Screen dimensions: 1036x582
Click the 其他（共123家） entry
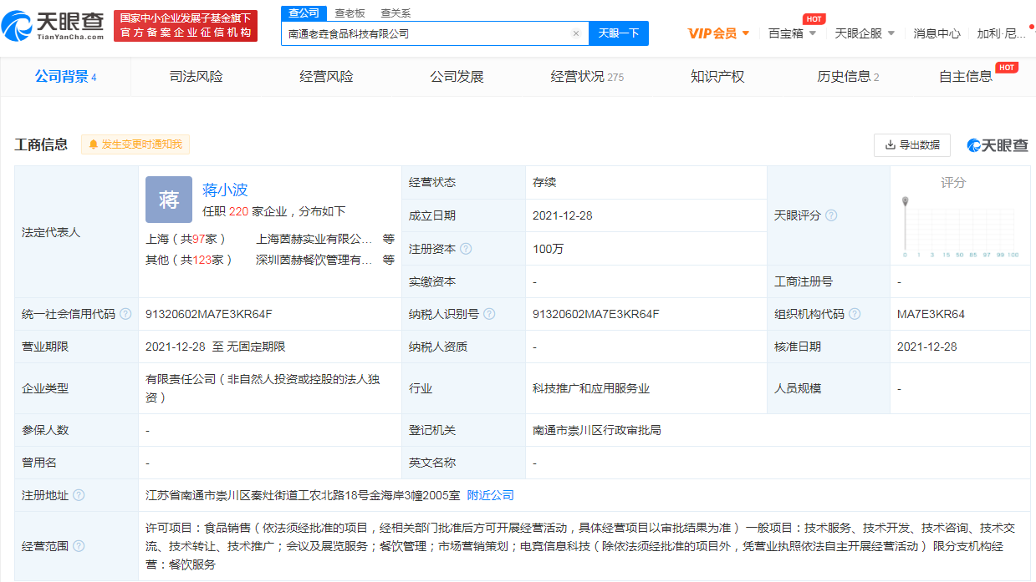pyautogui.click(x=190, y=260)
